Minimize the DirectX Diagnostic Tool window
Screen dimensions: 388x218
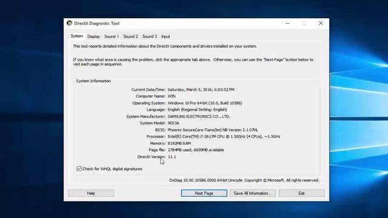pyautogui.click(x=287, y=23)
